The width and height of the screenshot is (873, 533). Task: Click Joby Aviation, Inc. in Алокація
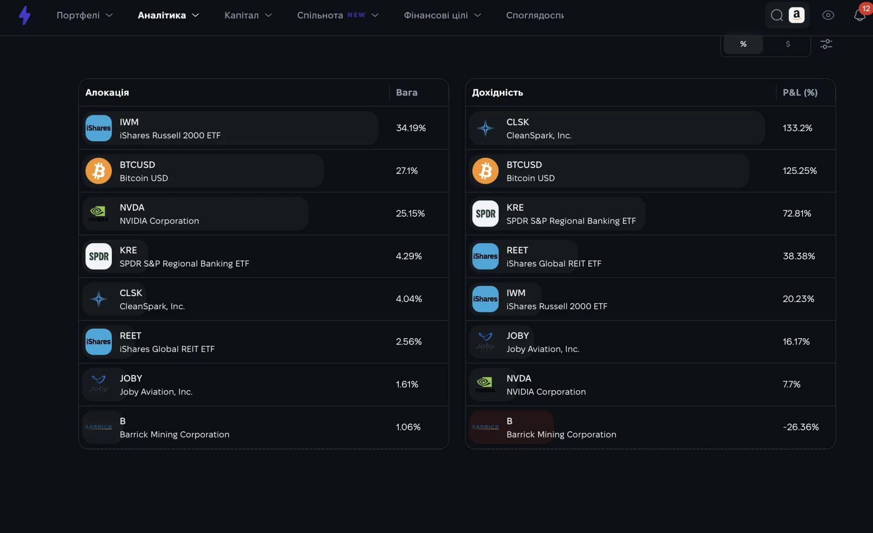pyautogui.click(x=156, y=392)
